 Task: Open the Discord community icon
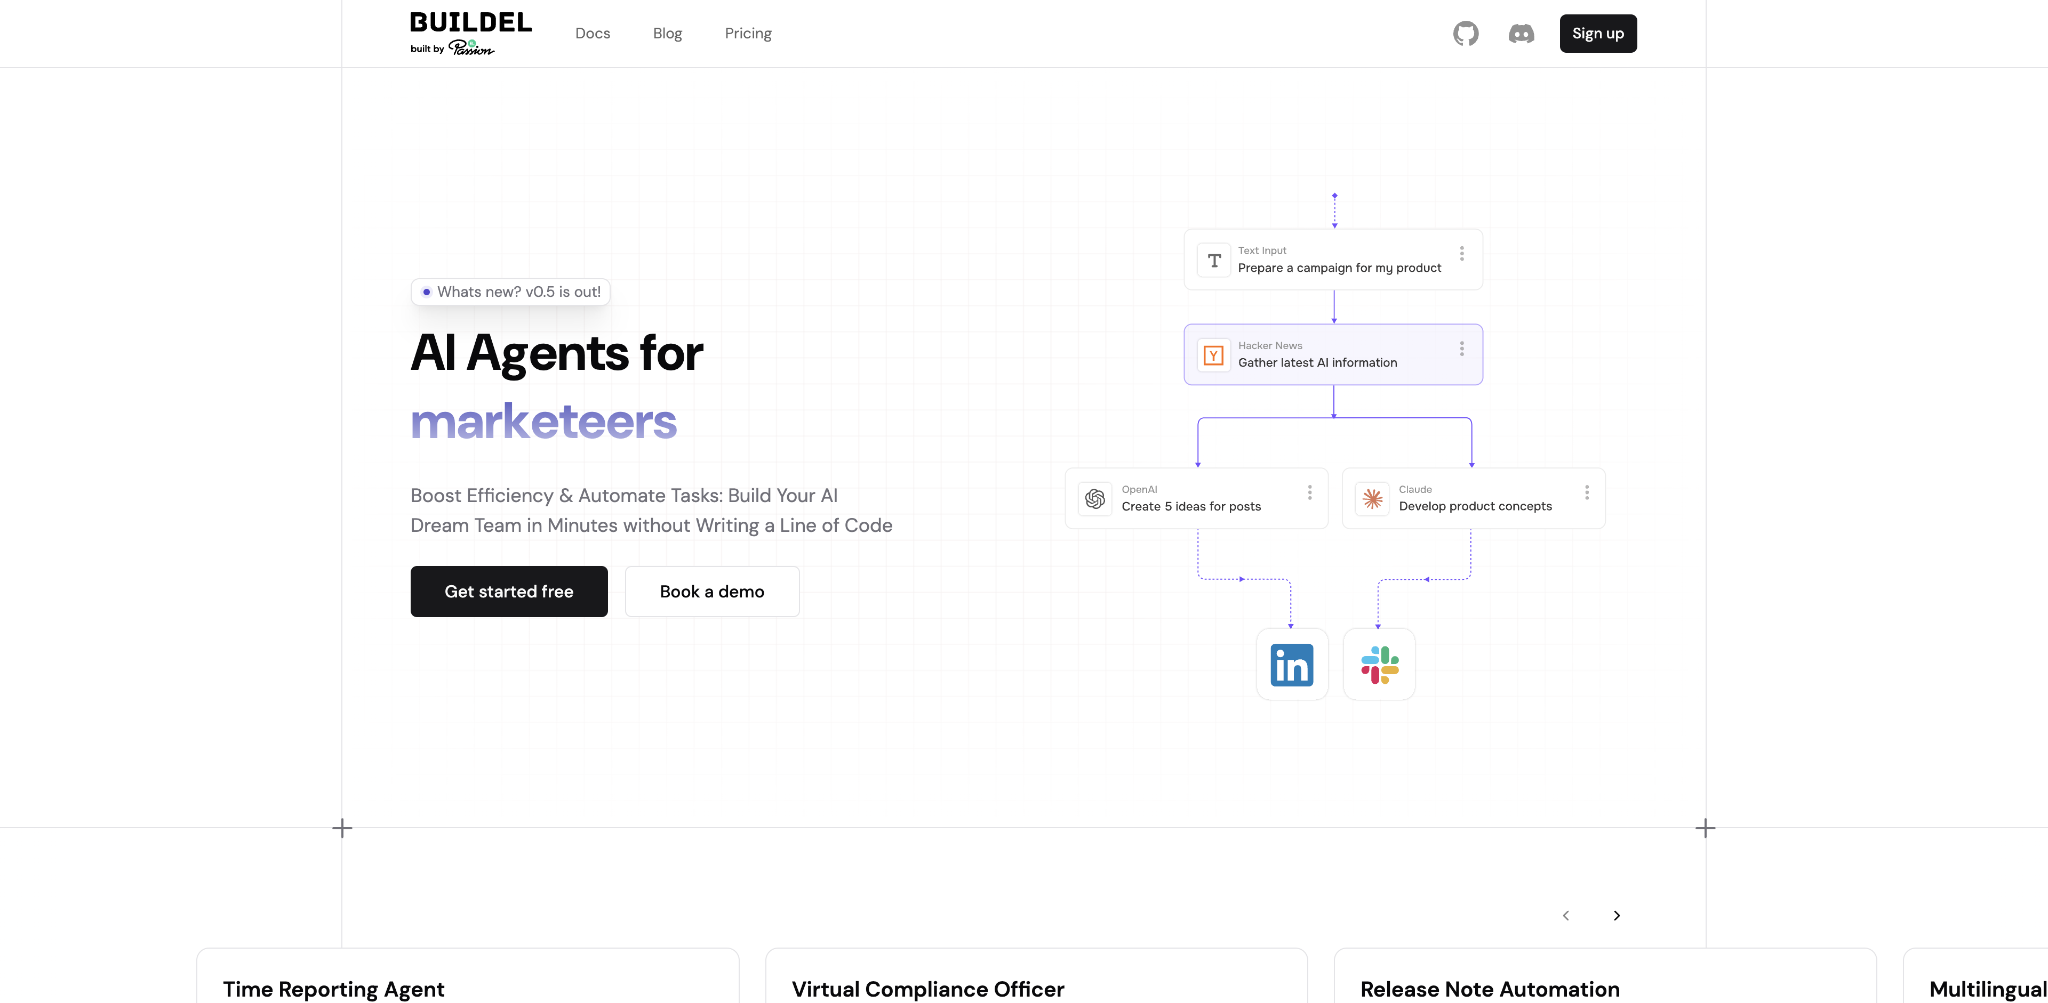pos(1521,34)
